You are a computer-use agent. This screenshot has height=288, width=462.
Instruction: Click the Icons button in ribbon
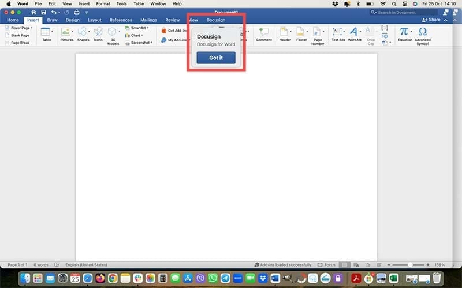point(98,33)
